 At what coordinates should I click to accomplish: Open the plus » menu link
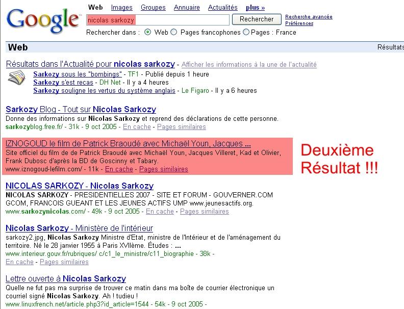click(255, 8)
